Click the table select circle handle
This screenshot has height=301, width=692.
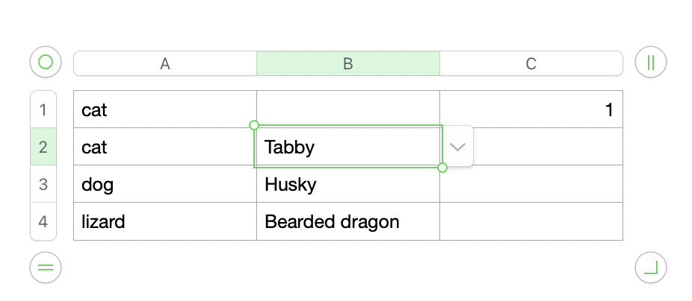tap(46, 63)
